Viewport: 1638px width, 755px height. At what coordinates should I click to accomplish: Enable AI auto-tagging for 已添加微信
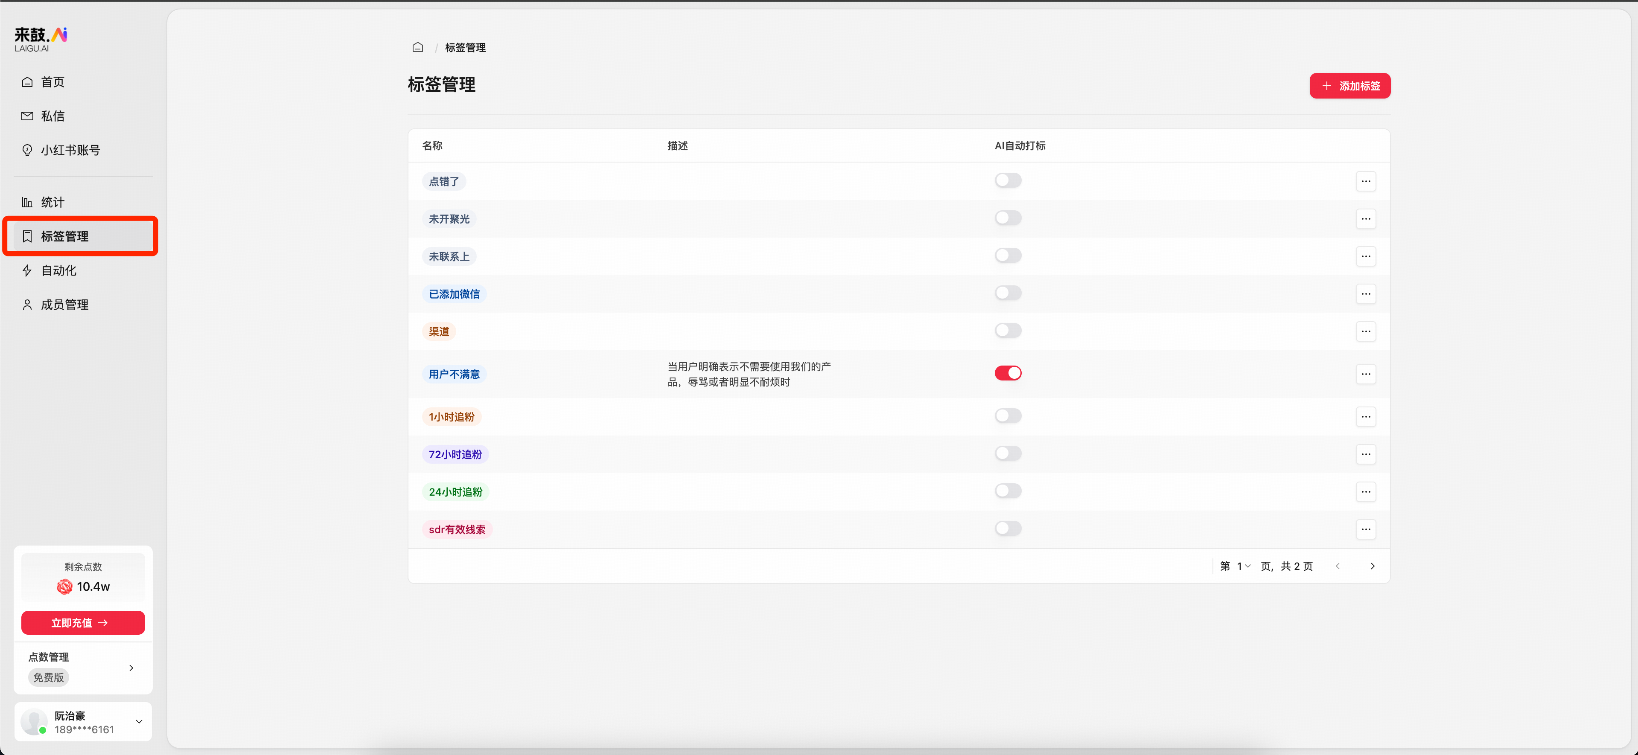pos(1008,293)
